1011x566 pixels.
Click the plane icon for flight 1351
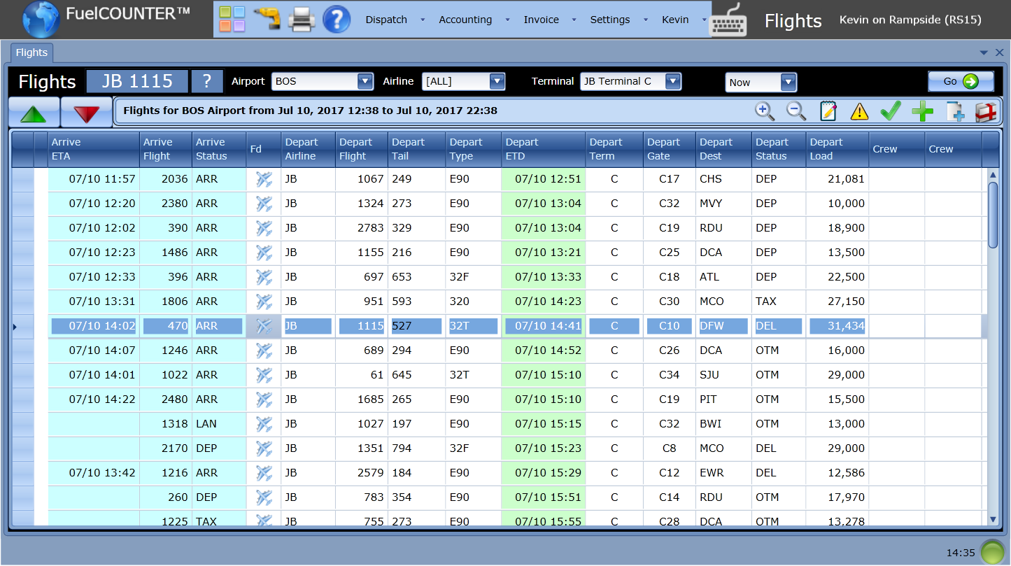(264, 448)
